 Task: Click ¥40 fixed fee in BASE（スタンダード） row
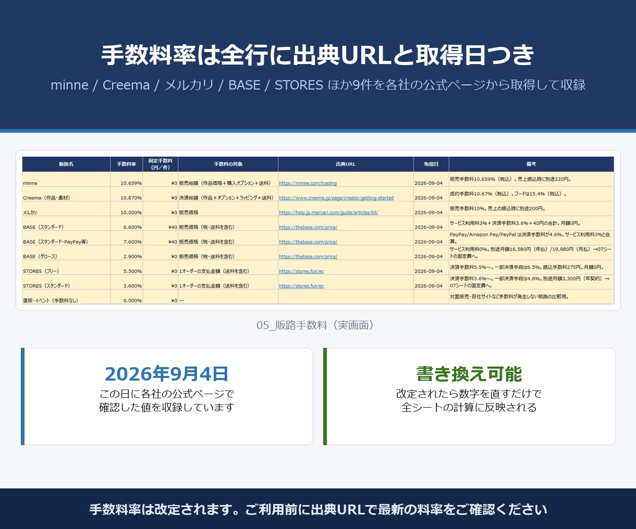(161, 223)
